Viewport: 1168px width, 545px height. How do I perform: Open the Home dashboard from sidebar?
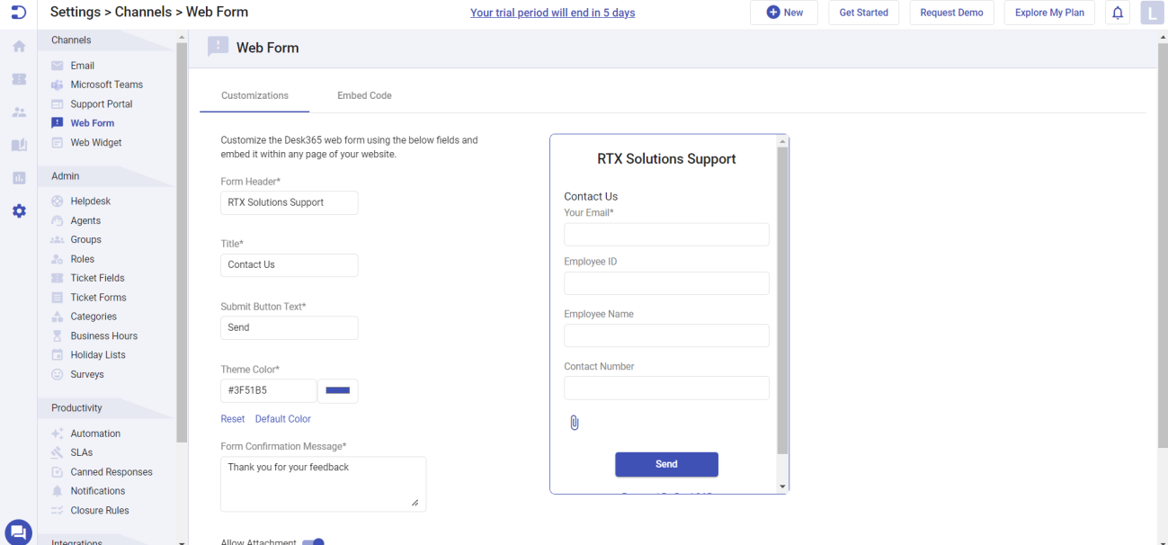pyautogui.click(x=18, y=46)
